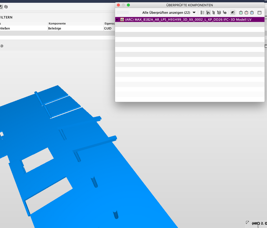Close the Überprüfte Komponenten window
Viewport: 267px width, 228px height.
pyautogui.click(x=118, y=5)
